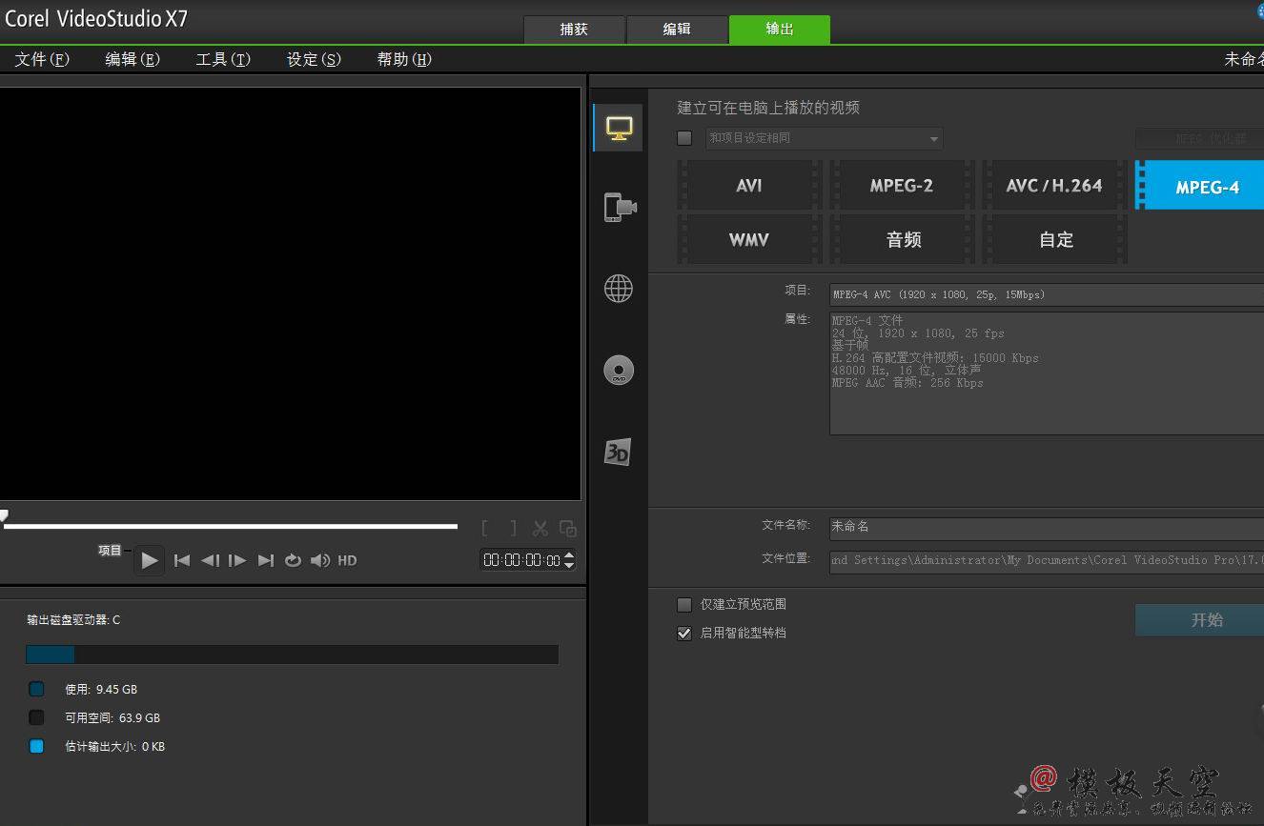Click the preview scrubber handle

(4, 515)
